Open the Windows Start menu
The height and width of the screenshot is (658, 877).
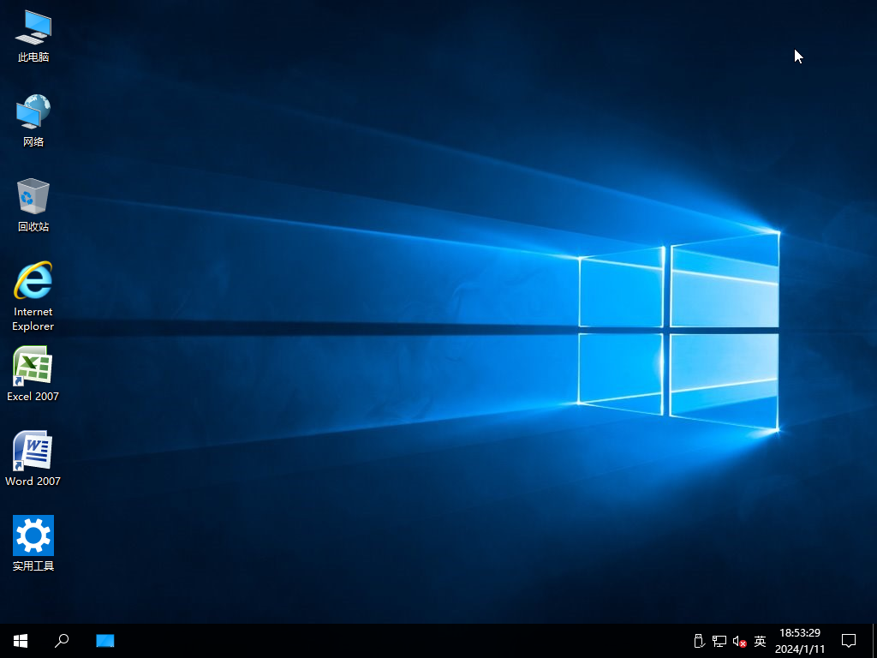coord(21,641)
